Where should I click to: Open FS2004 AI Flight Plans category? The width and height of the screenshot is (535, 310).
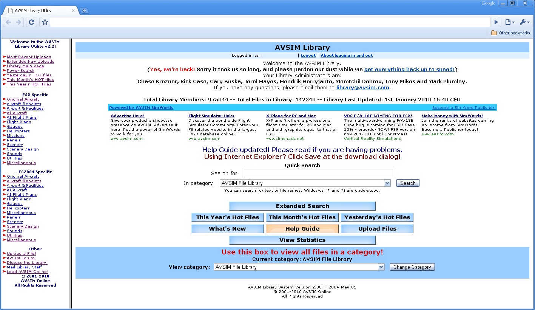click(22, 195)
